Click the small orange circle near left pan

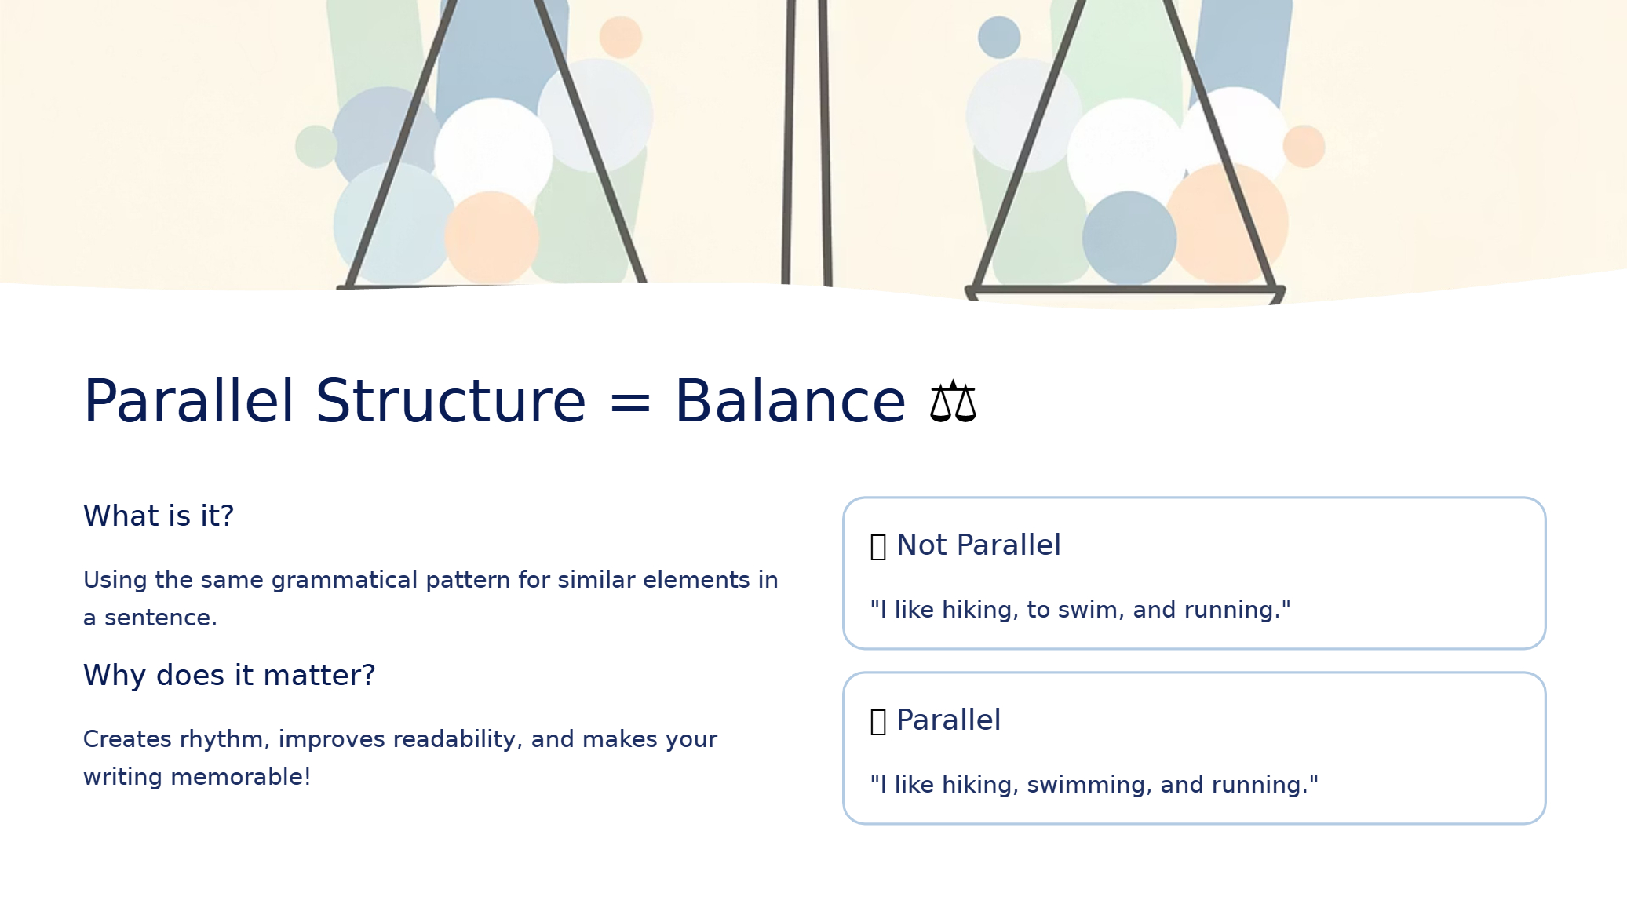tap(620, 37)
